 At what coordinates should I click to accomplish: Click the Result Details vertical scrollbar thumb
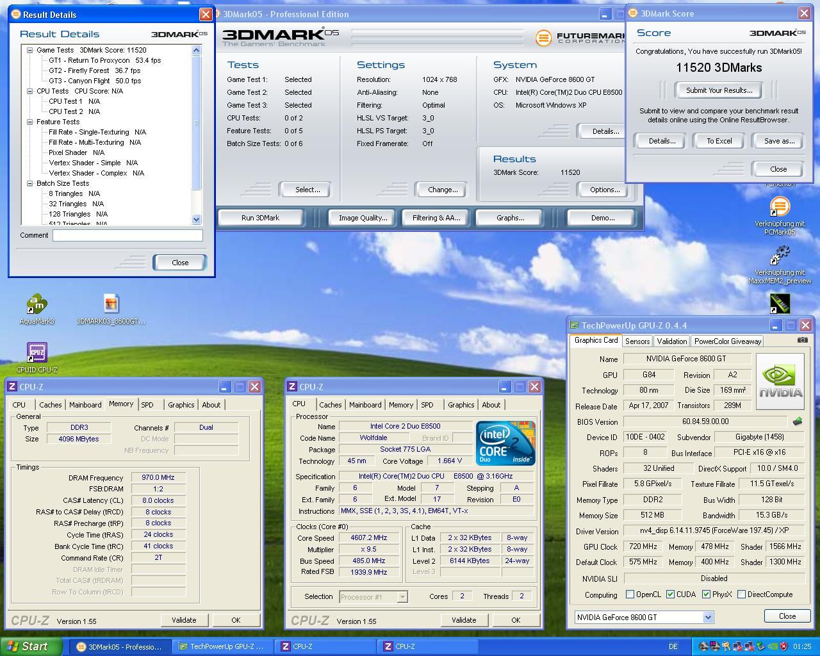pos(196,123)
